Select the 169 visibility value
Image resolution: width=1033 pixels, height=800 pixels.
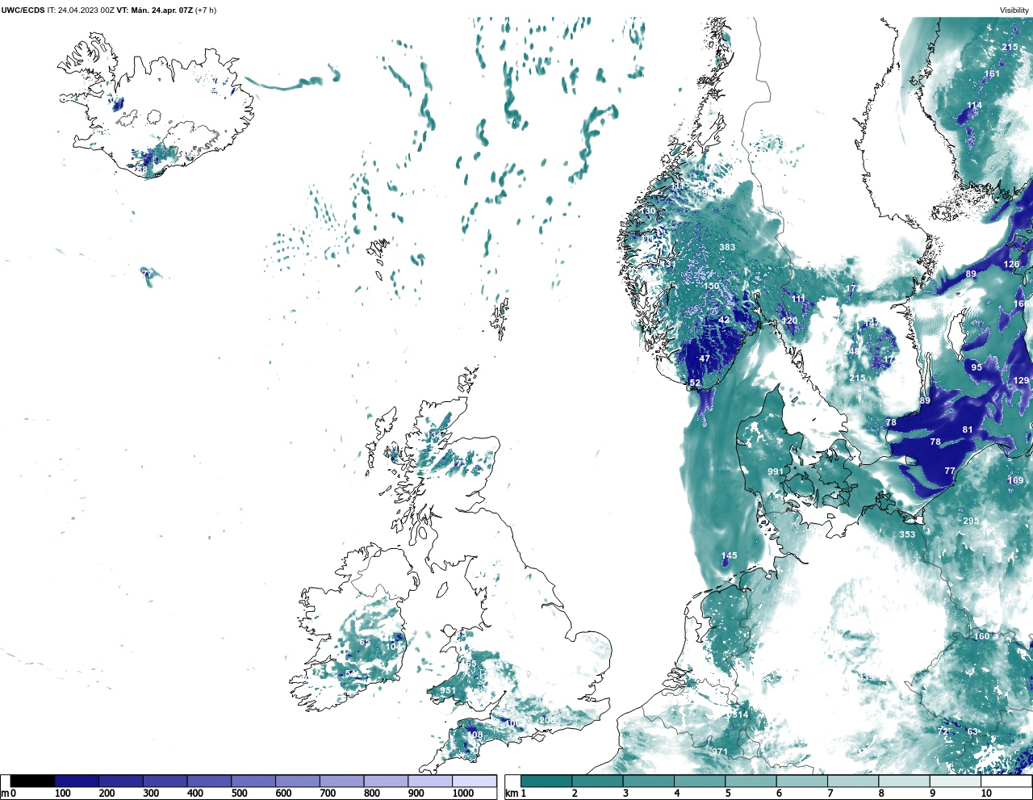pyautogui.click(x=1015, y=481)
